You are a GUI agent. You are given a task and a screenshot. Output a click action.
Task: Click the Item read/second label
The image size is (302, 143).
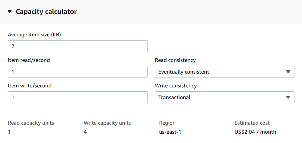point(29,60)
